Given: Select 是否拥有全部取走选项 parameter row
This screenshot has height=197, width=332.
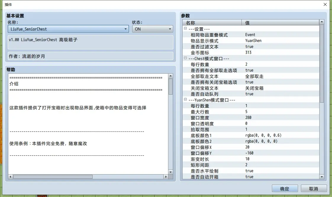Looking at the screenshot, I should 251,70.
